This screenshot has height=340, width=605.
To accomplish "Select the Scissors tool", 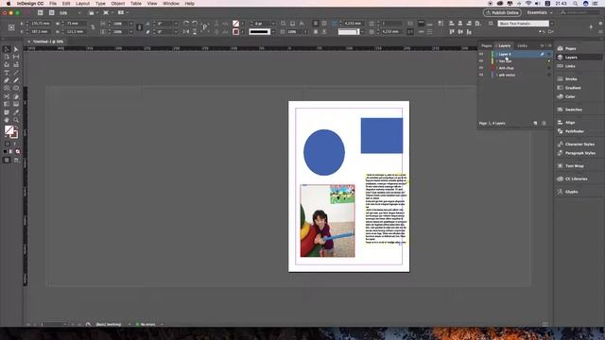I will [x=7, y=96].
